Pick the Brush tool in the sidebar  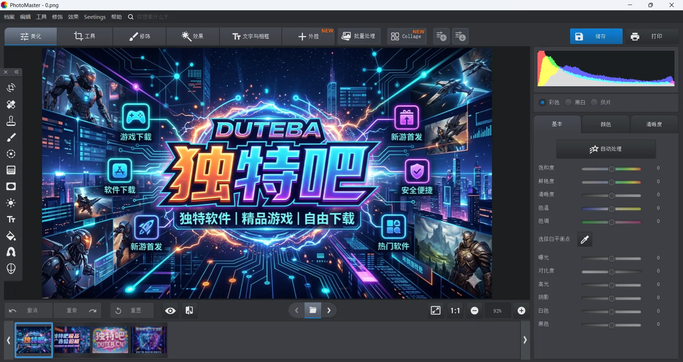tap(11, 137)
